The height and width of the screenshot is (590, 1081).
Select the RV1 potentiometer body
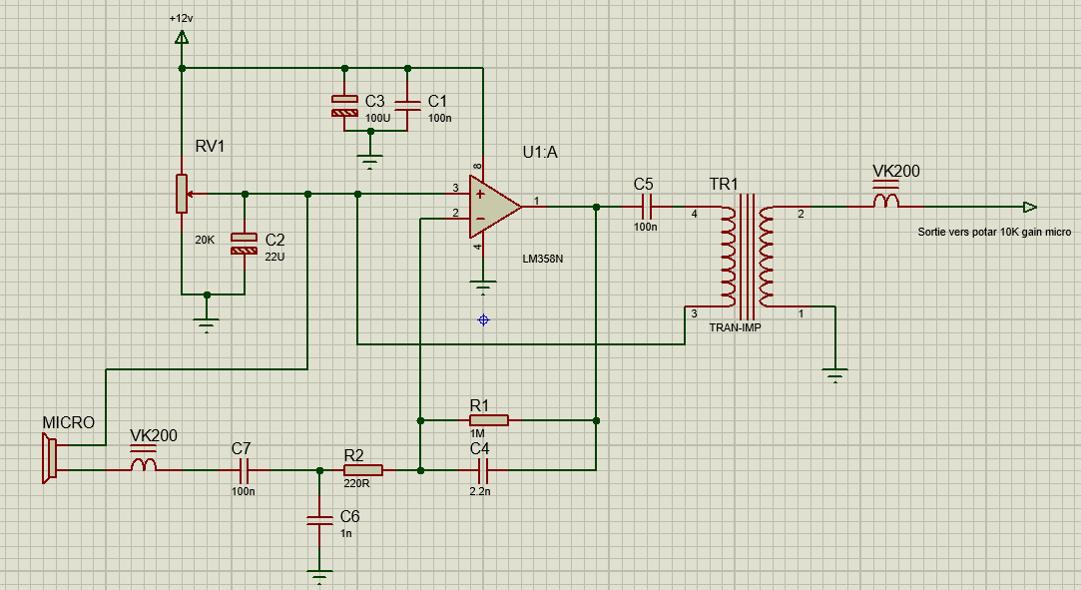[x=182, y=194]
